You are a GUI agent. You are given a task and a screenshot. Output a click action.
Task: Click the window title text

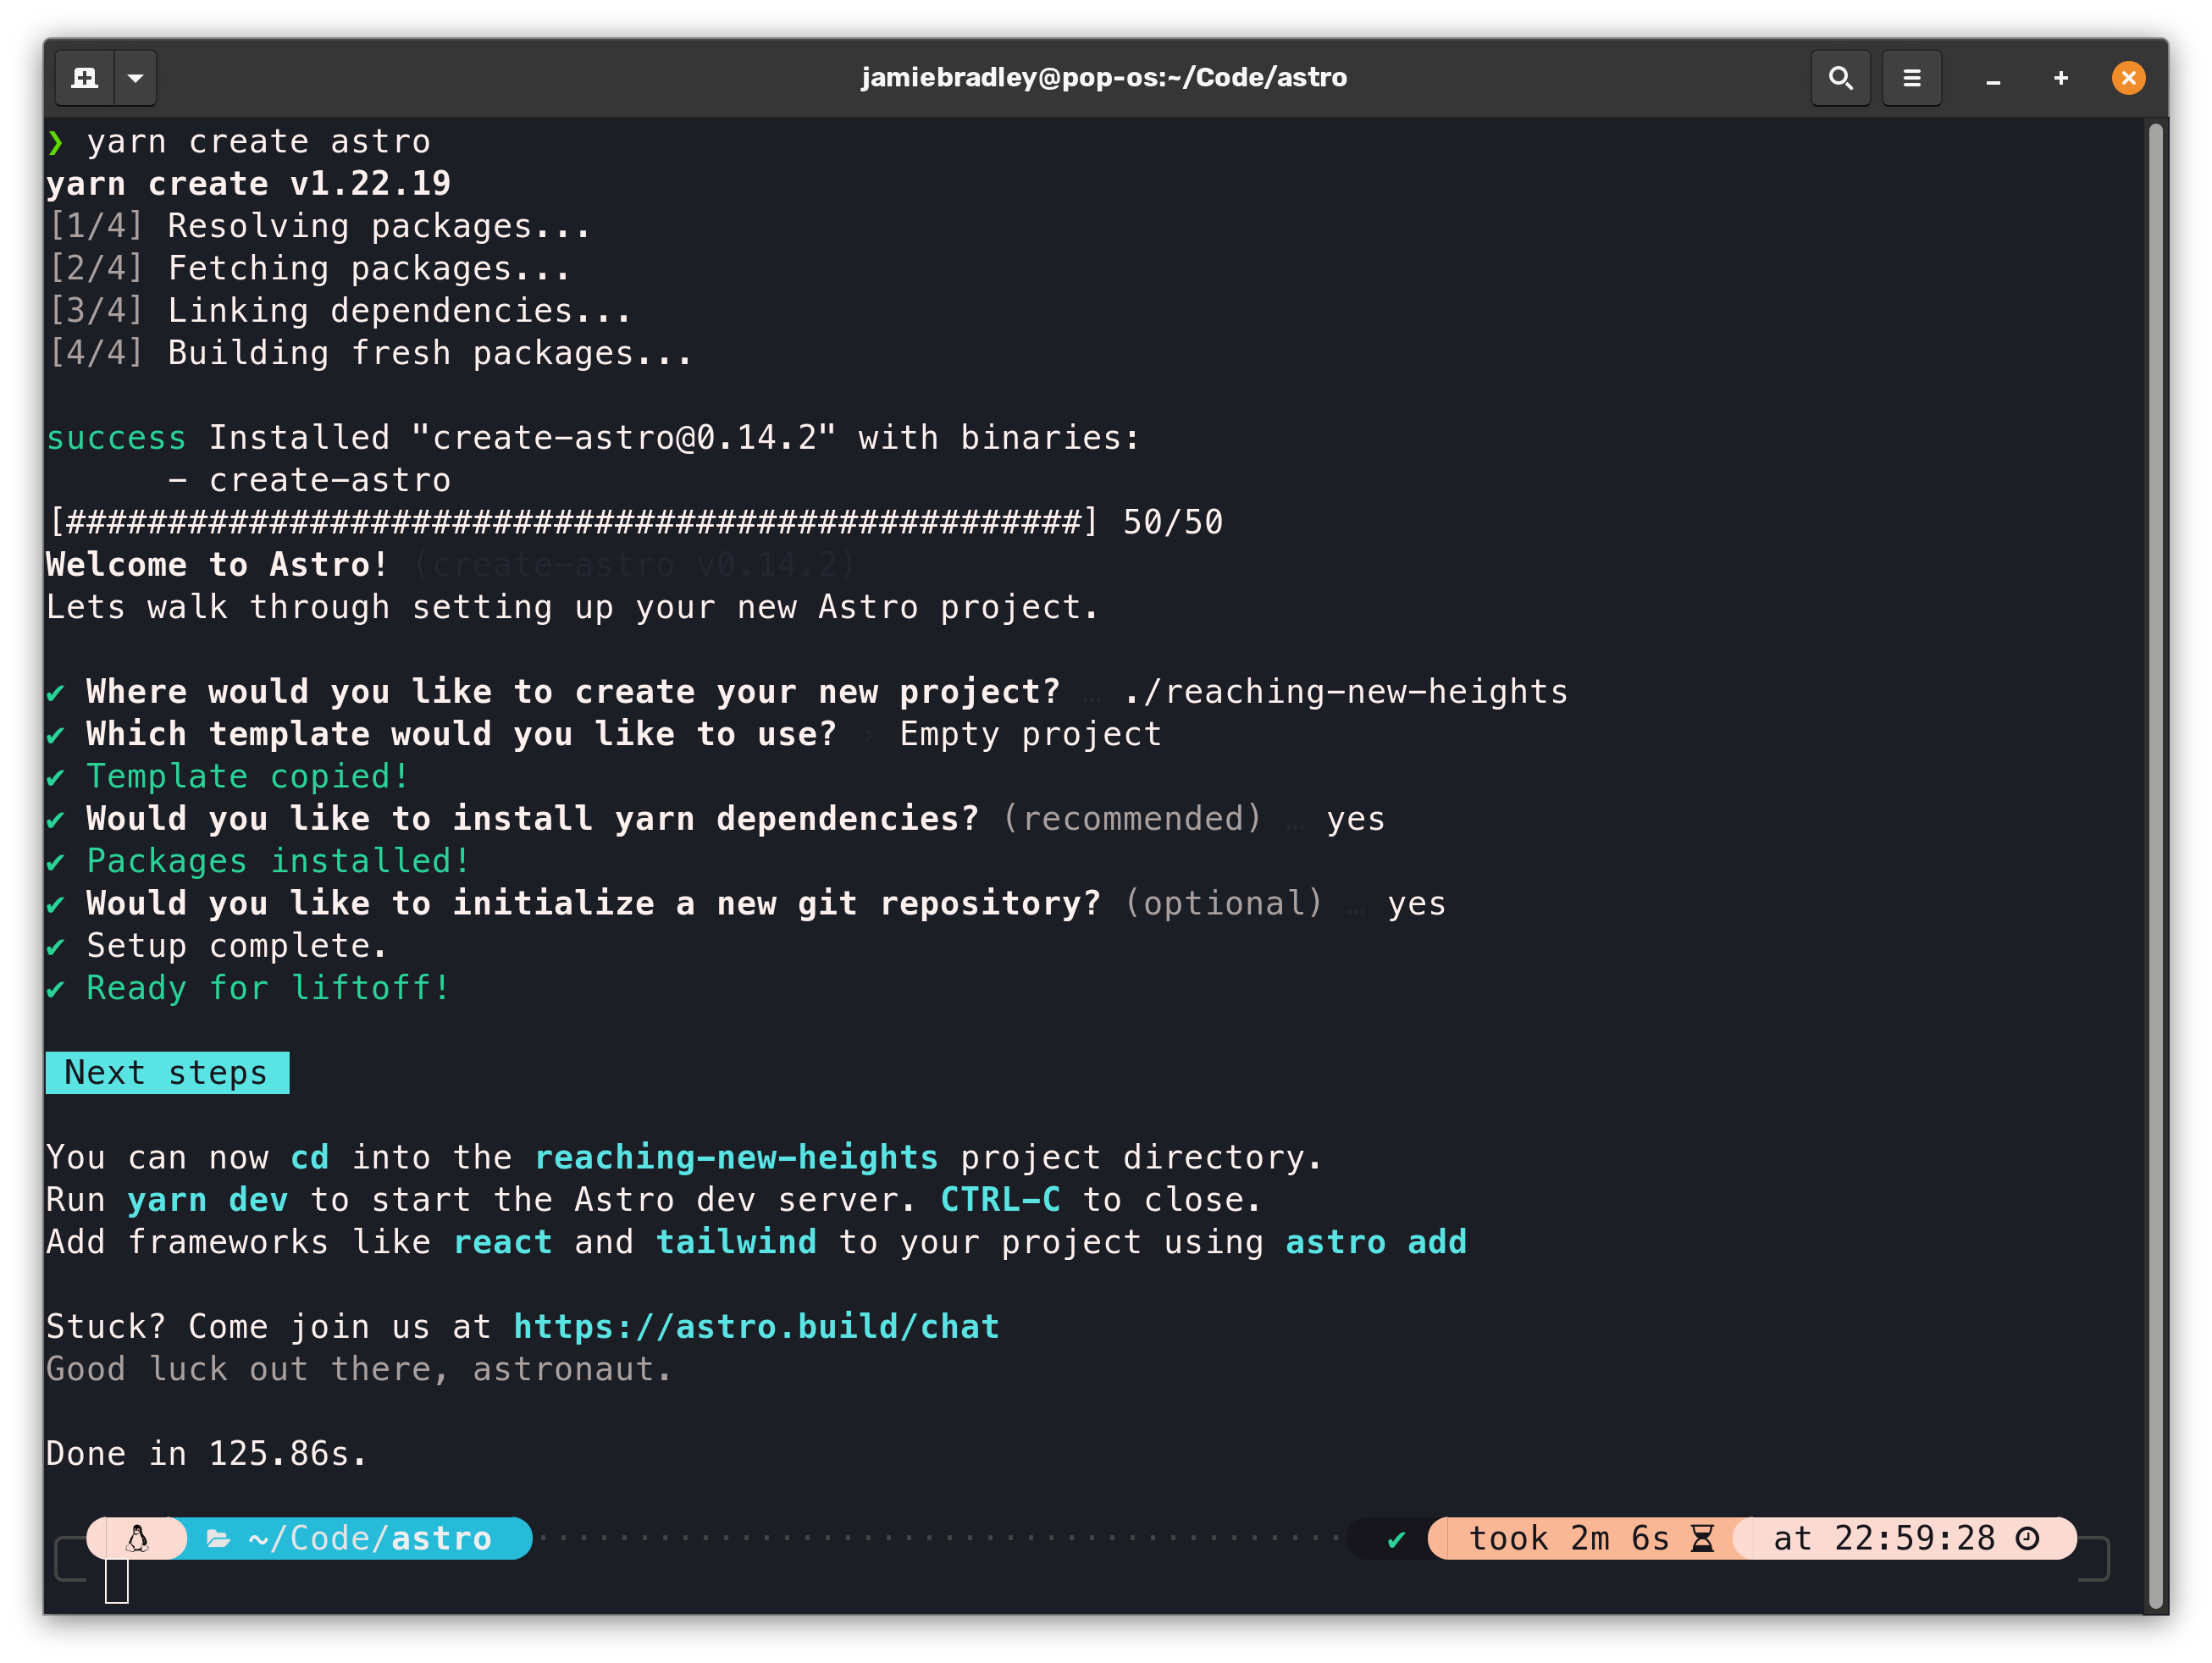1104,78
